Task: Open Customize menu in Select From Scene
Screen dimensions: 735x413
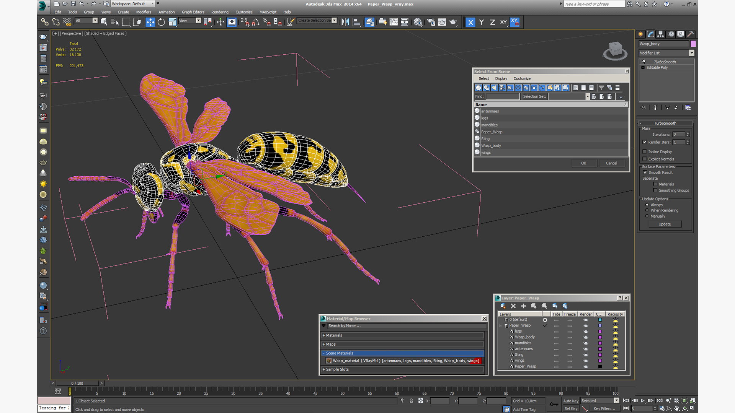Action: tap(522, 78)
